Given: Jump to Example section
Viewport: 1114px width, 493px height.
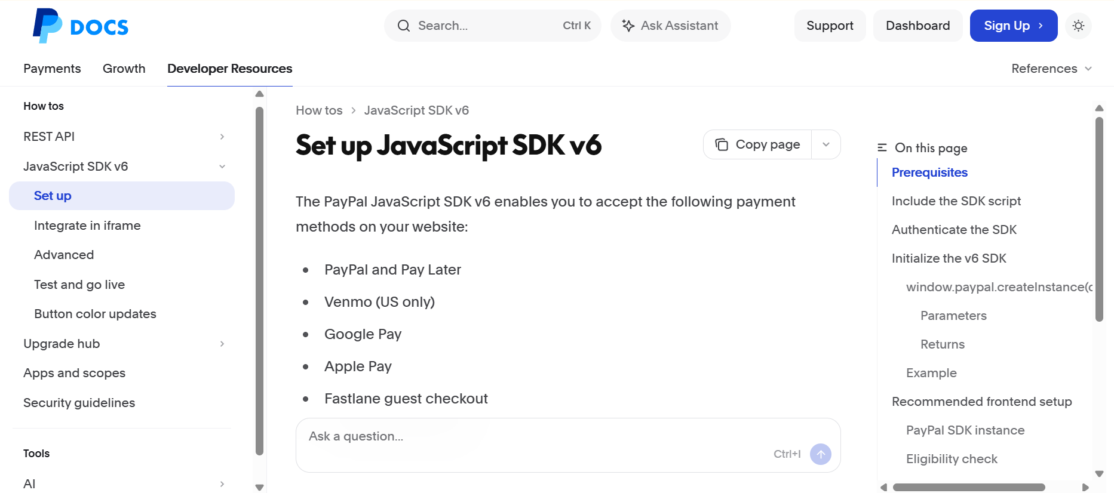Looking at the screenshot, I should pos(931,373).
